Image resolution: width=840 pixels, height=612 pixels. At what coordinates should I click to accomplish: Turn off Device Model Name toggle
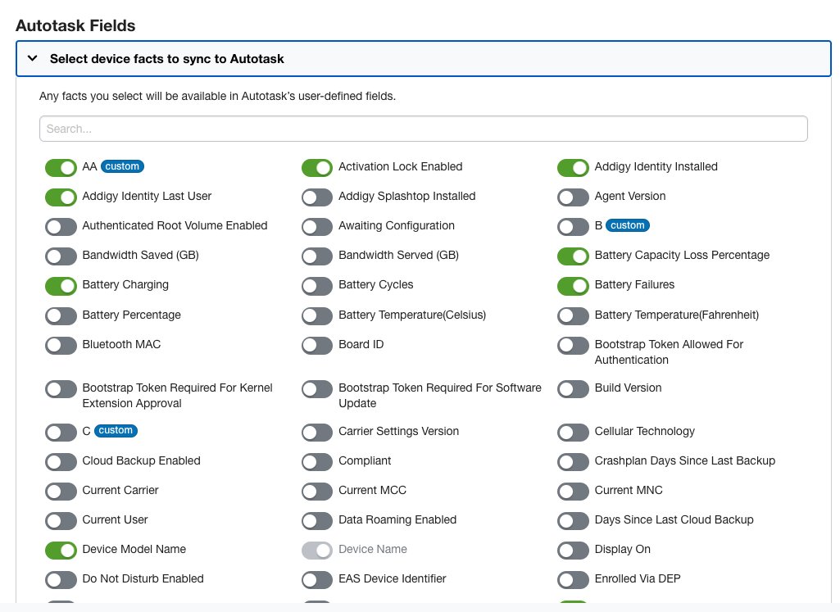[x=61, y=550]
